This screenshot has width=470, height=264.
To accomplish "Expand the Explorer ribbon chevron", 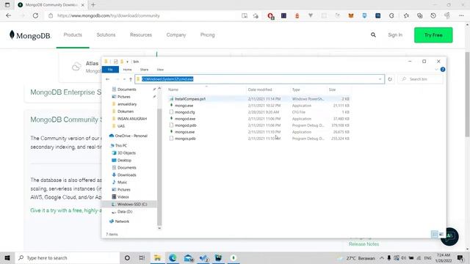I will tap(436, 70).
